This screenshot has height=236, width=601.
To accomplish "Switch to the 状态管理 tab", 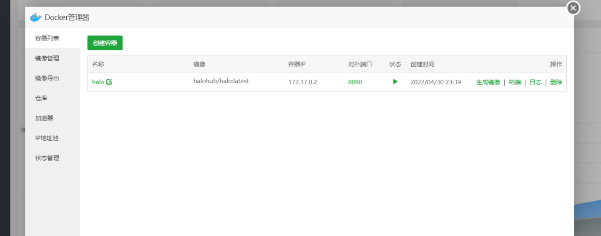I will click(x=52, y=158).
